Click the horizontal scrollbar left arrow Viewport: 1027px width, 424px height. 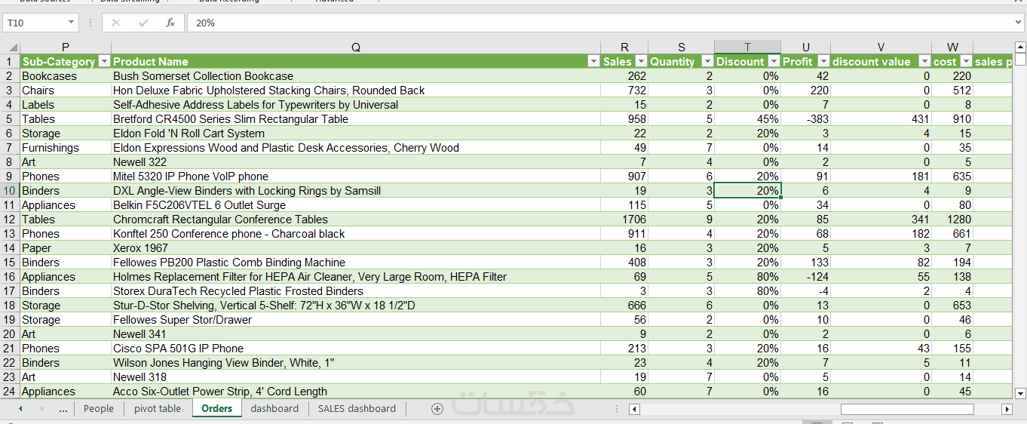pos(634,409)
